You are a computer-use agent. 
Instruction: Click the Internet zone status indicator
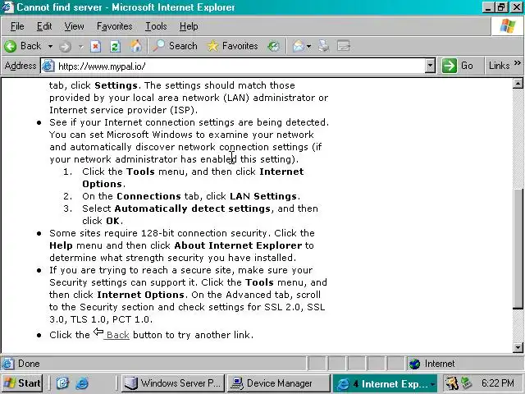pyautogui.click(x=432, y=364)
